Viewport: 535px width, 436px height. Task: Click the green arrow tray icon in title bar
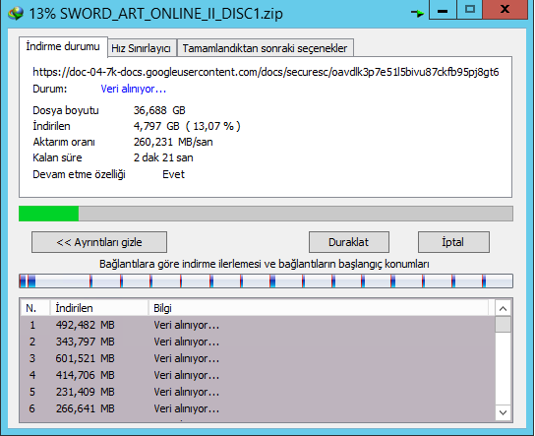coord(417,13)
